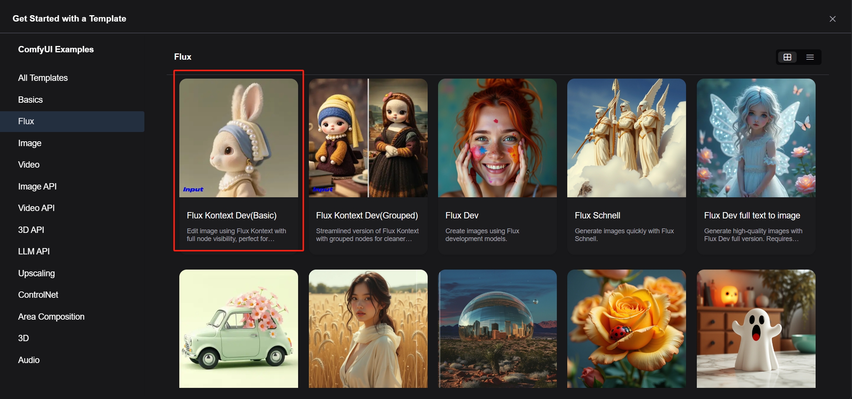Click Flux Dev full text to image title
852x399 pixels.
click(x=752, y=215)
